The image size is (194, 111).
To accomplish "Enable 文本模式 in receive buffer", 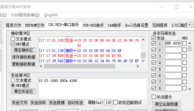I will tap(13, 39).
